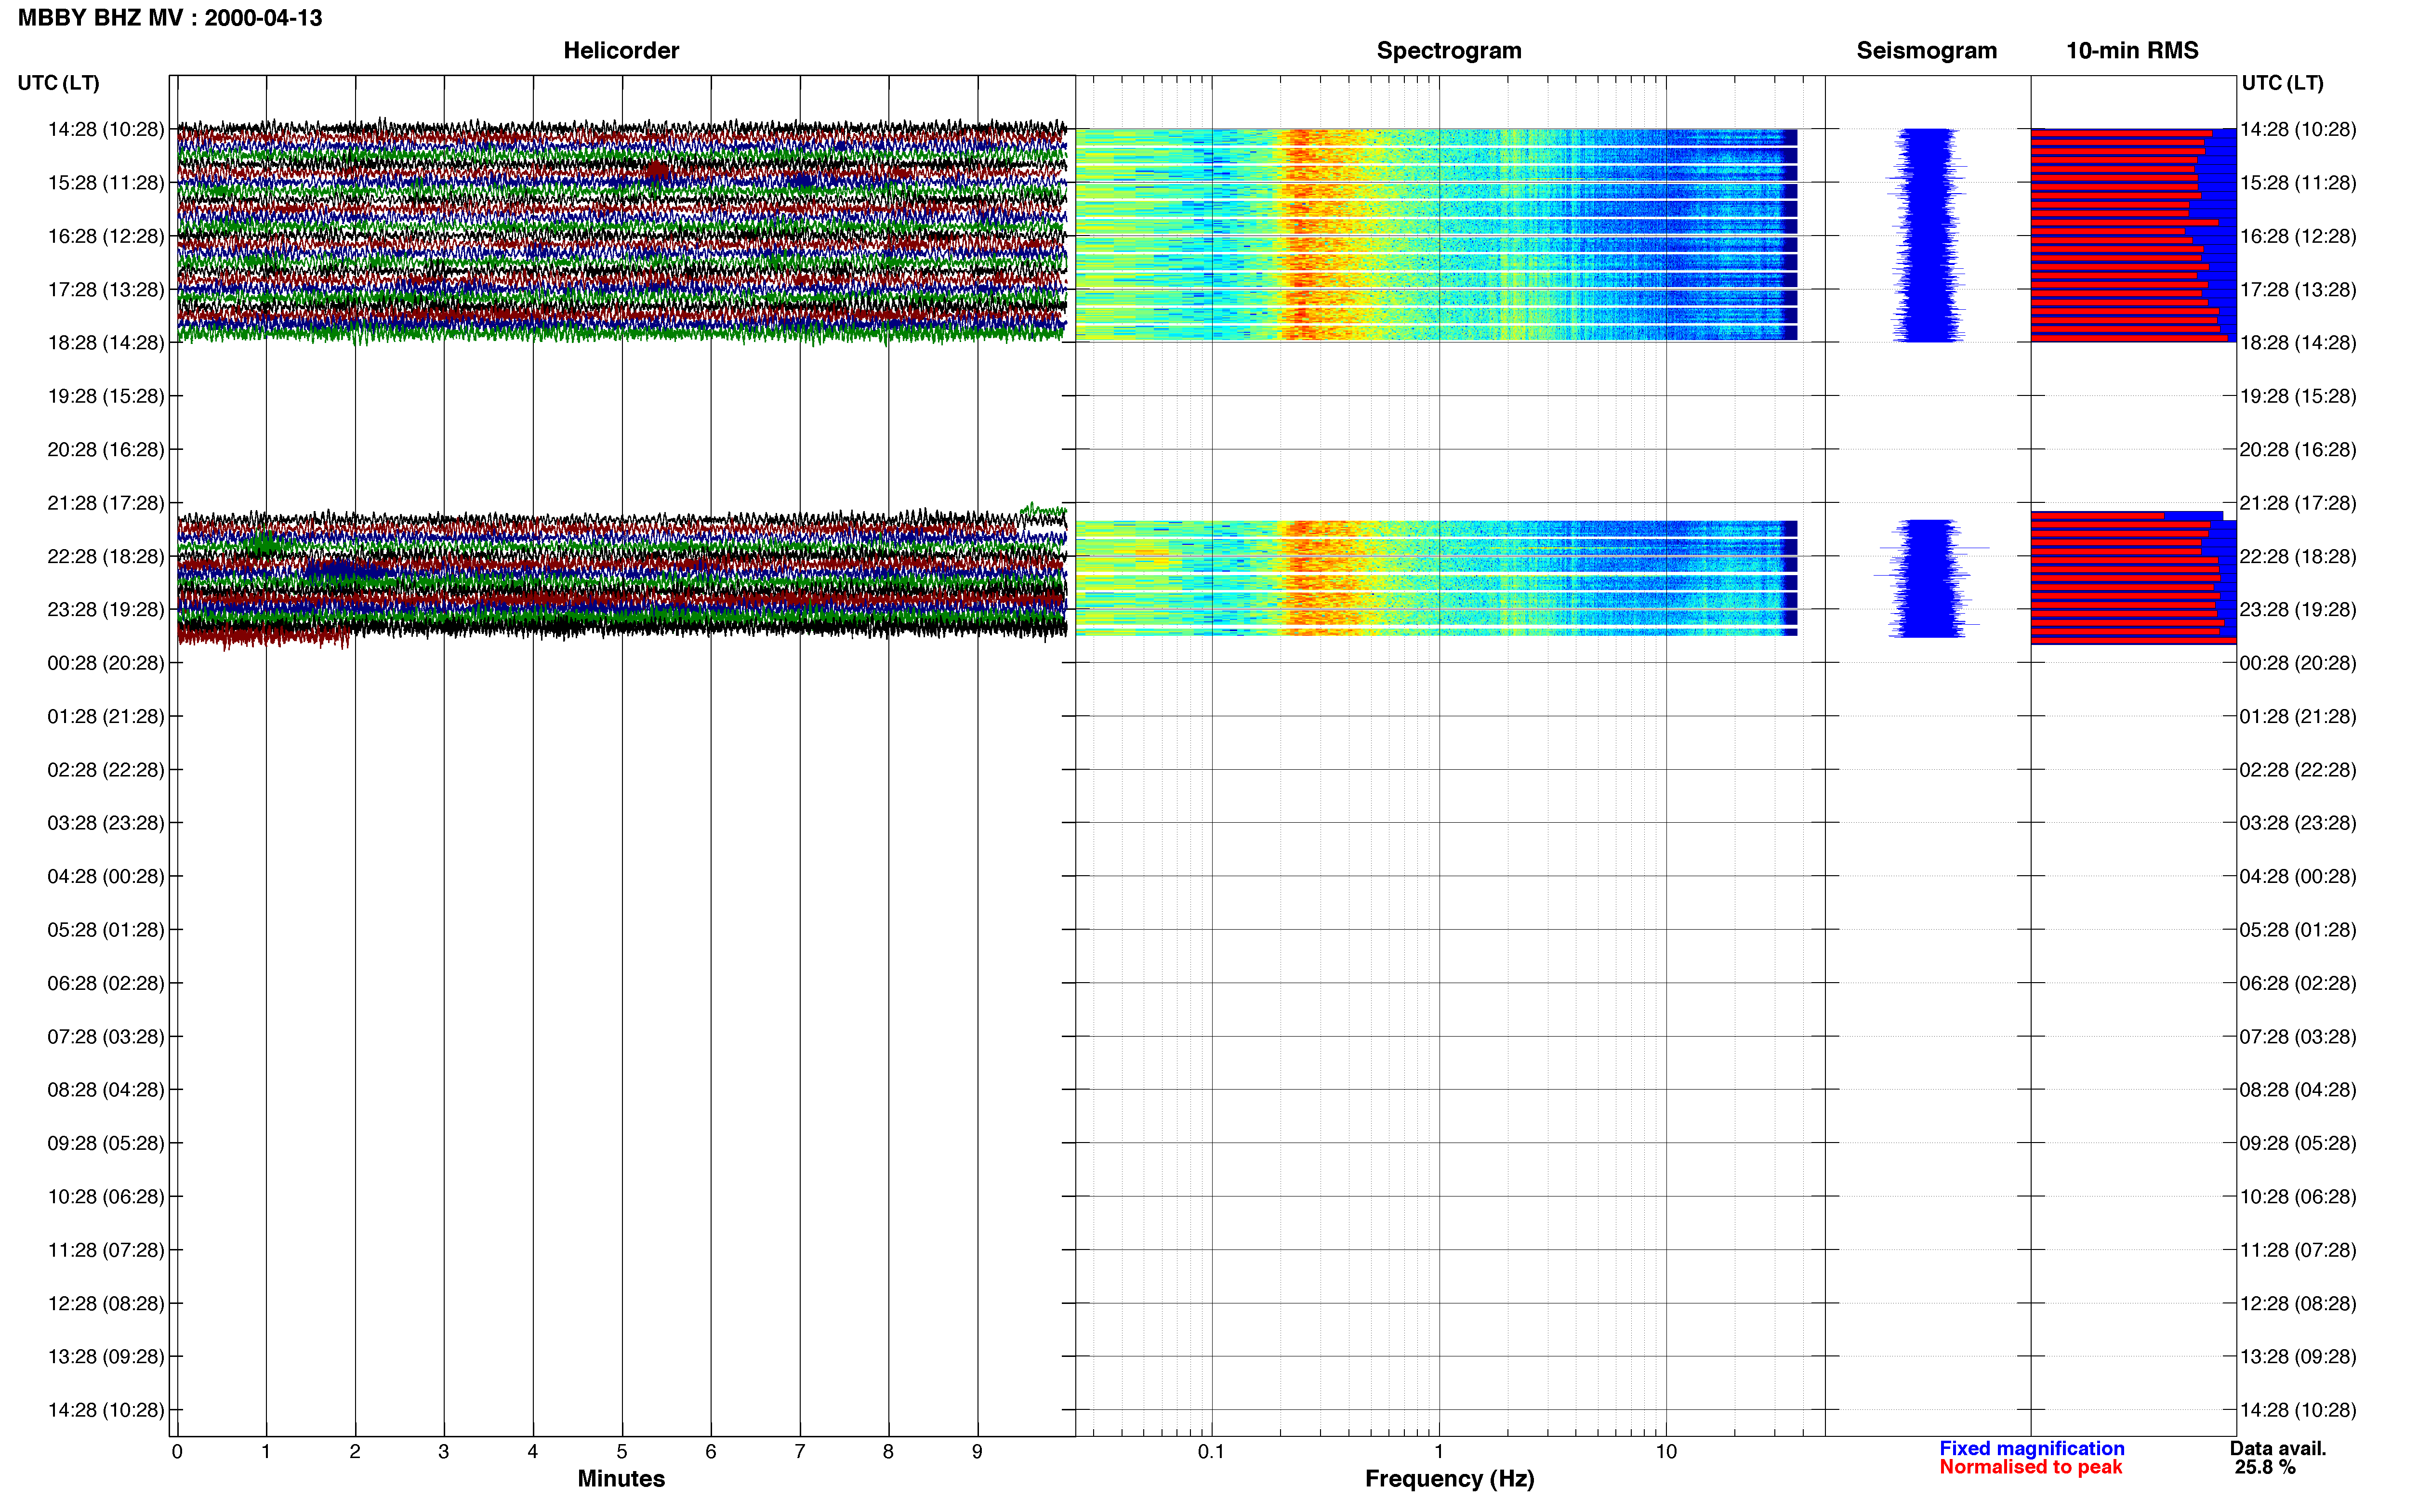Image resolution: width=2418 pixels, height=1512 pixels.
Task: Click the '10' tick on Frequency axis
Action: pyautogui.click(x=1666, y=1452)
